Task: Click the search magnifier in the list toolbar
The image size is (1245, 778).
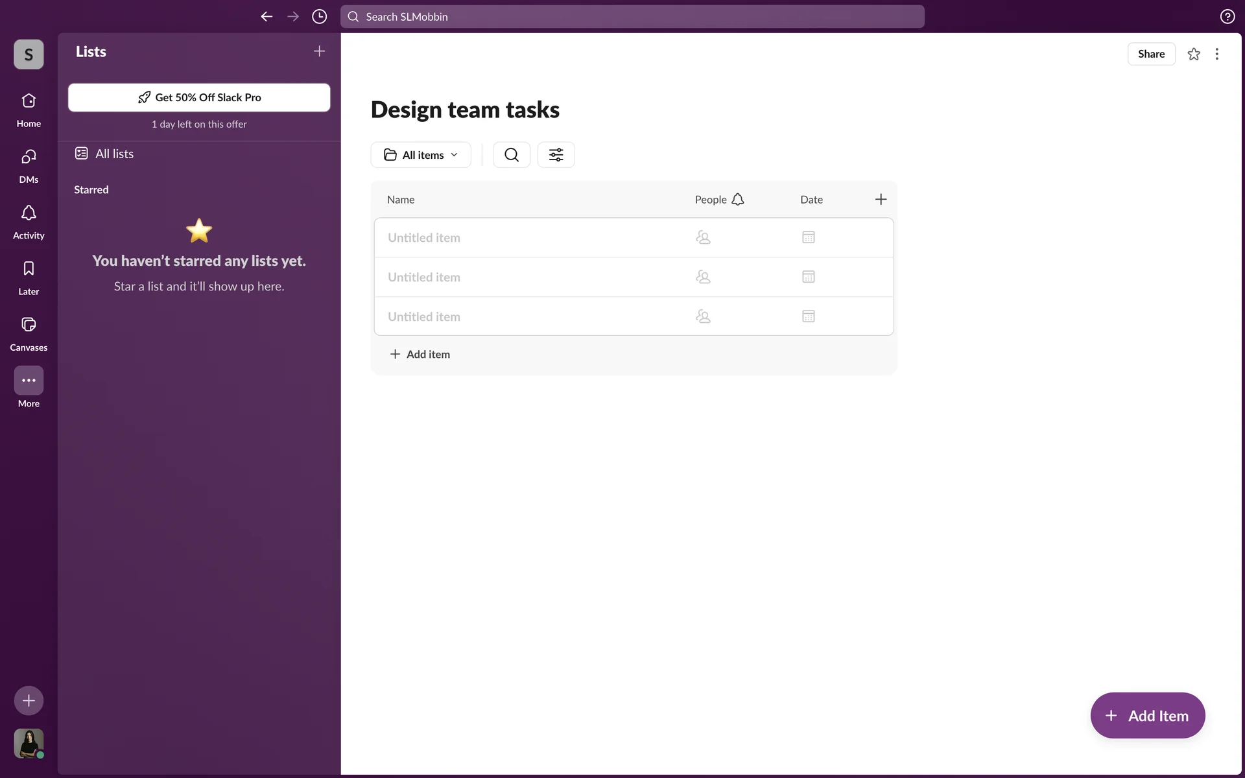Action: 511,155
